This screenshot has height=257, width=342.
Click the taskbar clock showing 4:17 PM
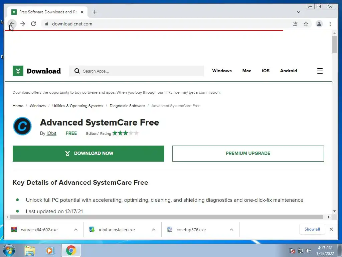coord(325,251)
